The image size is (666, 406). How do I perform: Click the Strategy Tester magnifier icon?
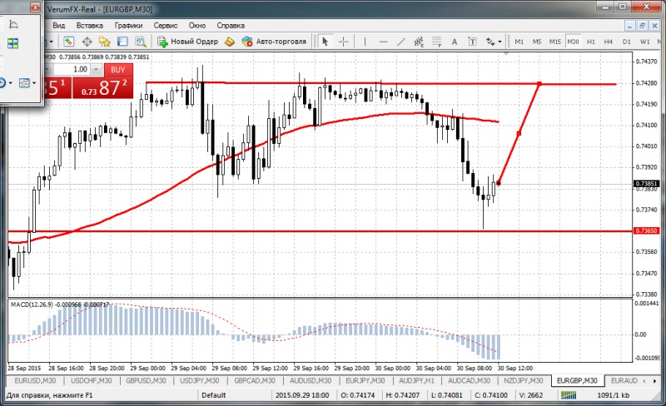click(140, 42)
